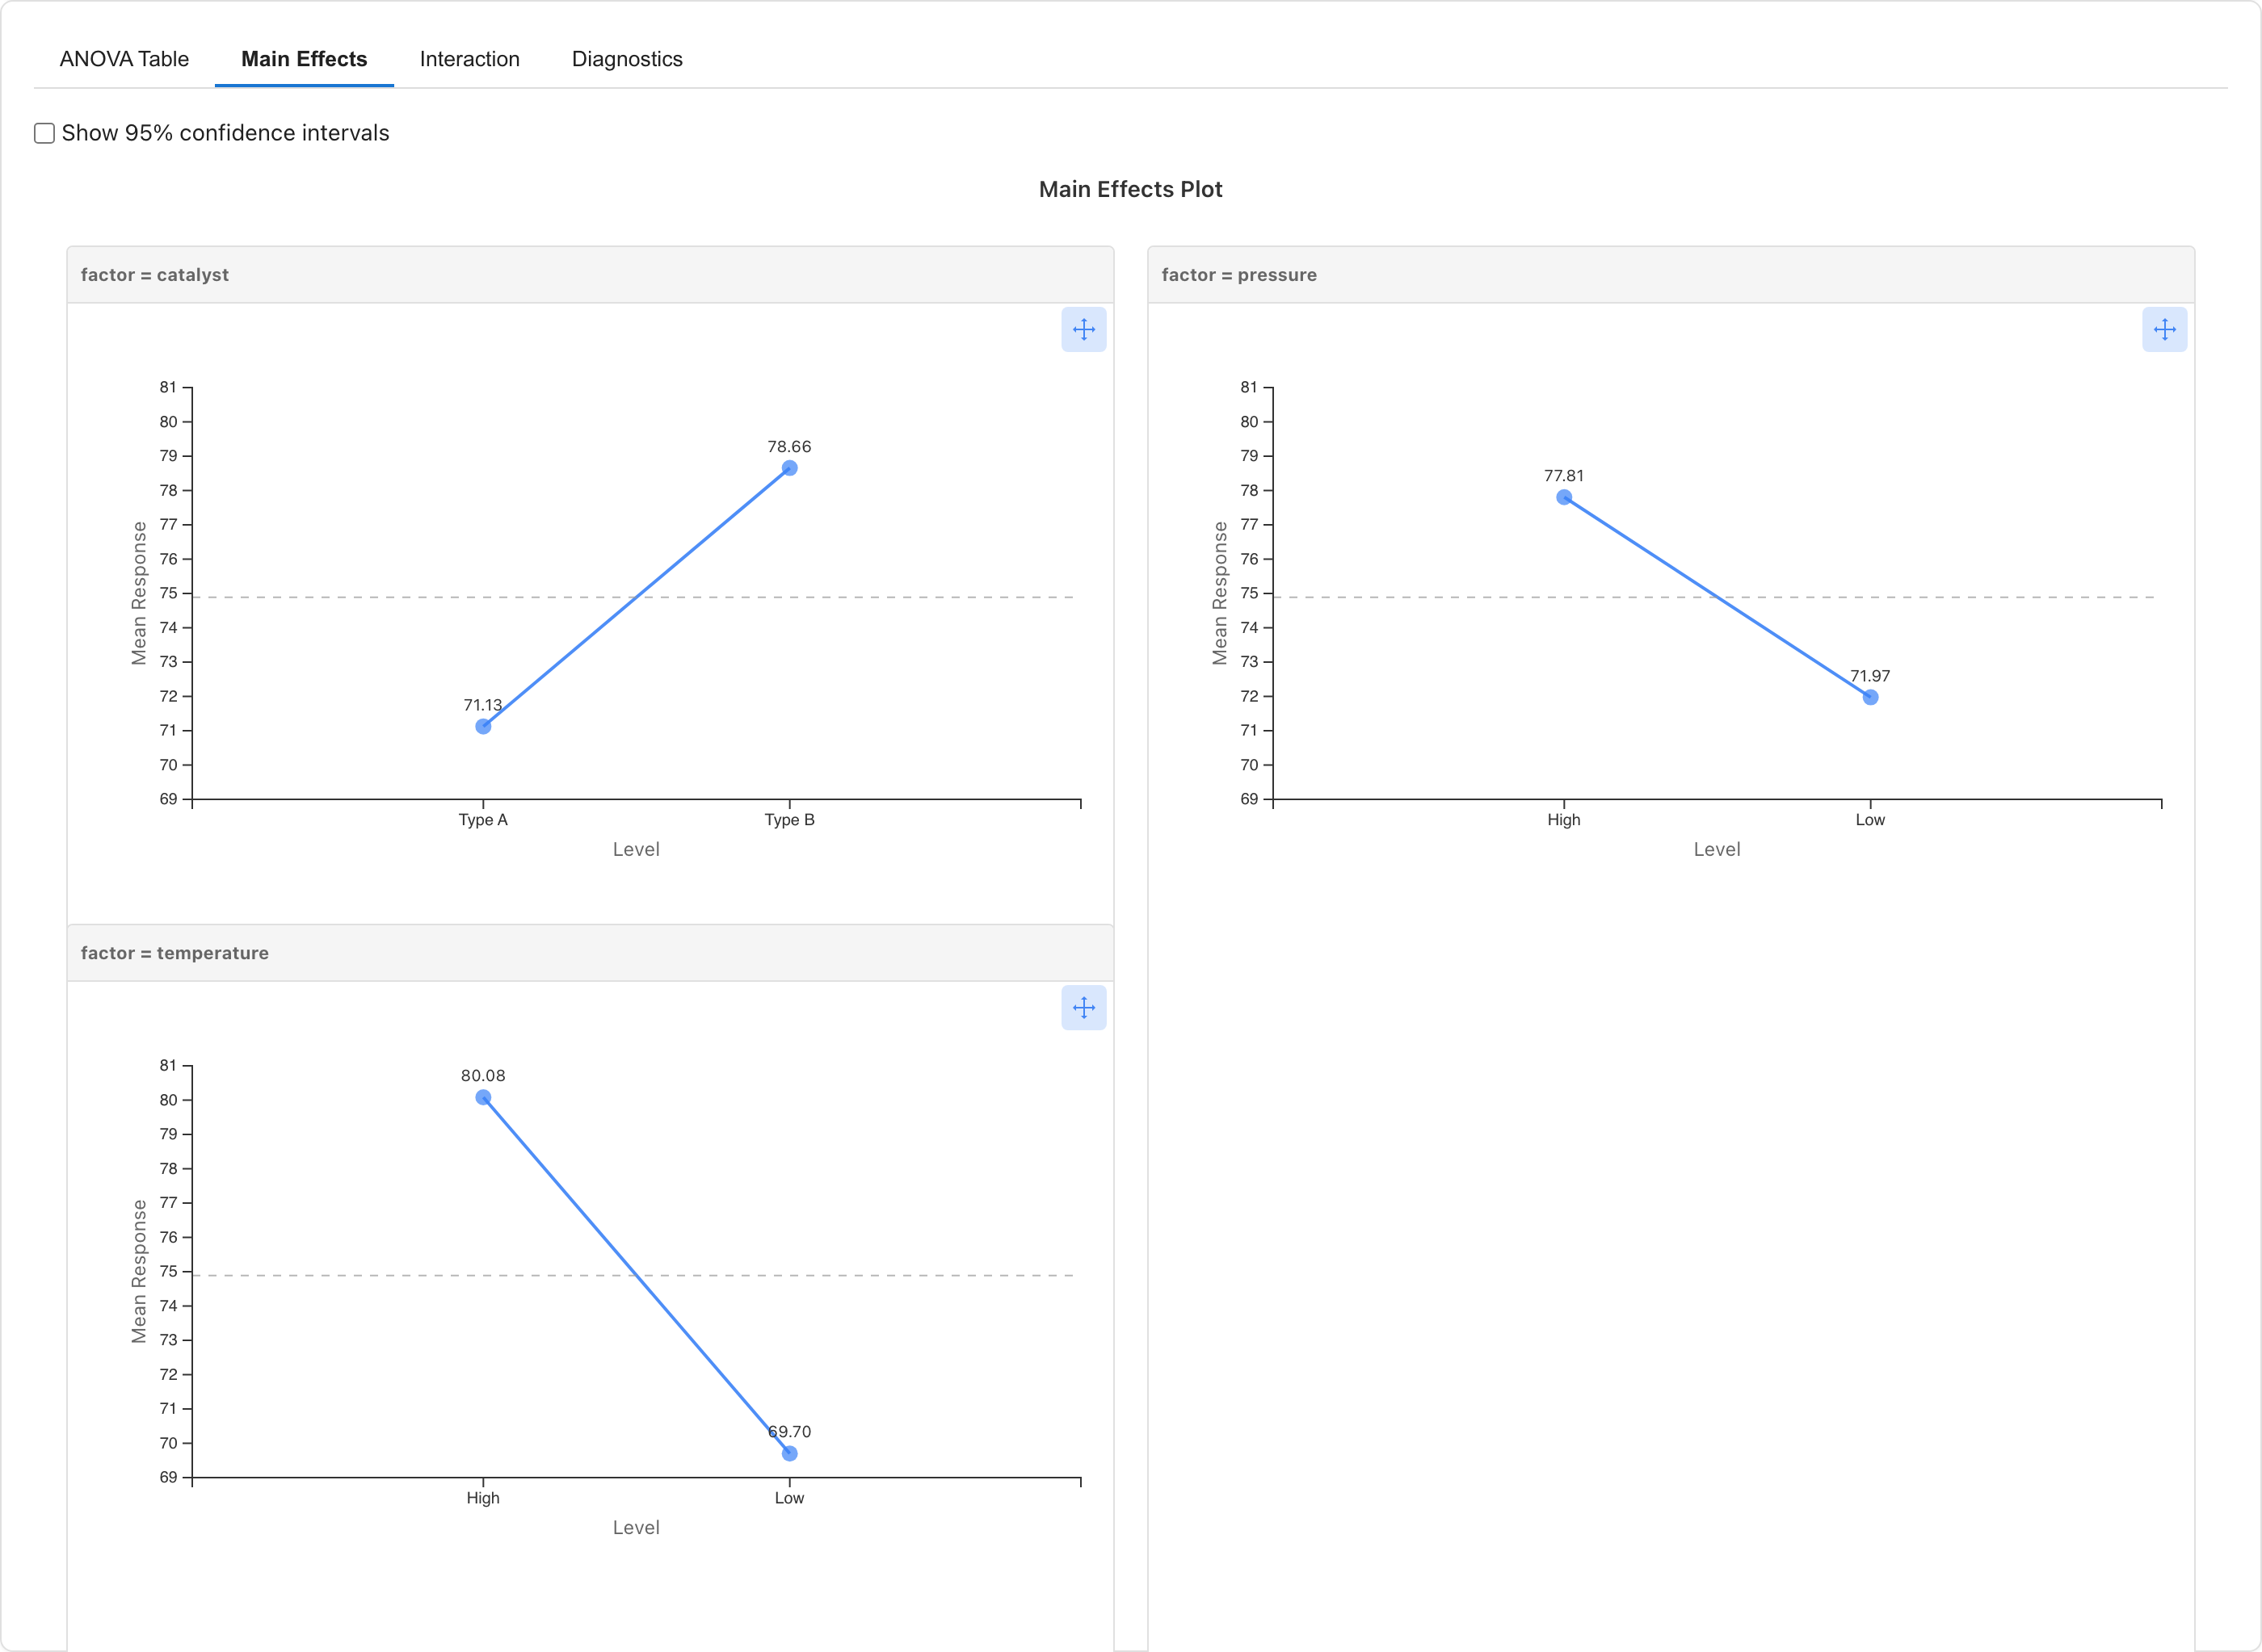Viewport: 2262px width, 1652px height.
Task: Click the 'Level' axis title of catalyst plot
Action: pos(637,849)
